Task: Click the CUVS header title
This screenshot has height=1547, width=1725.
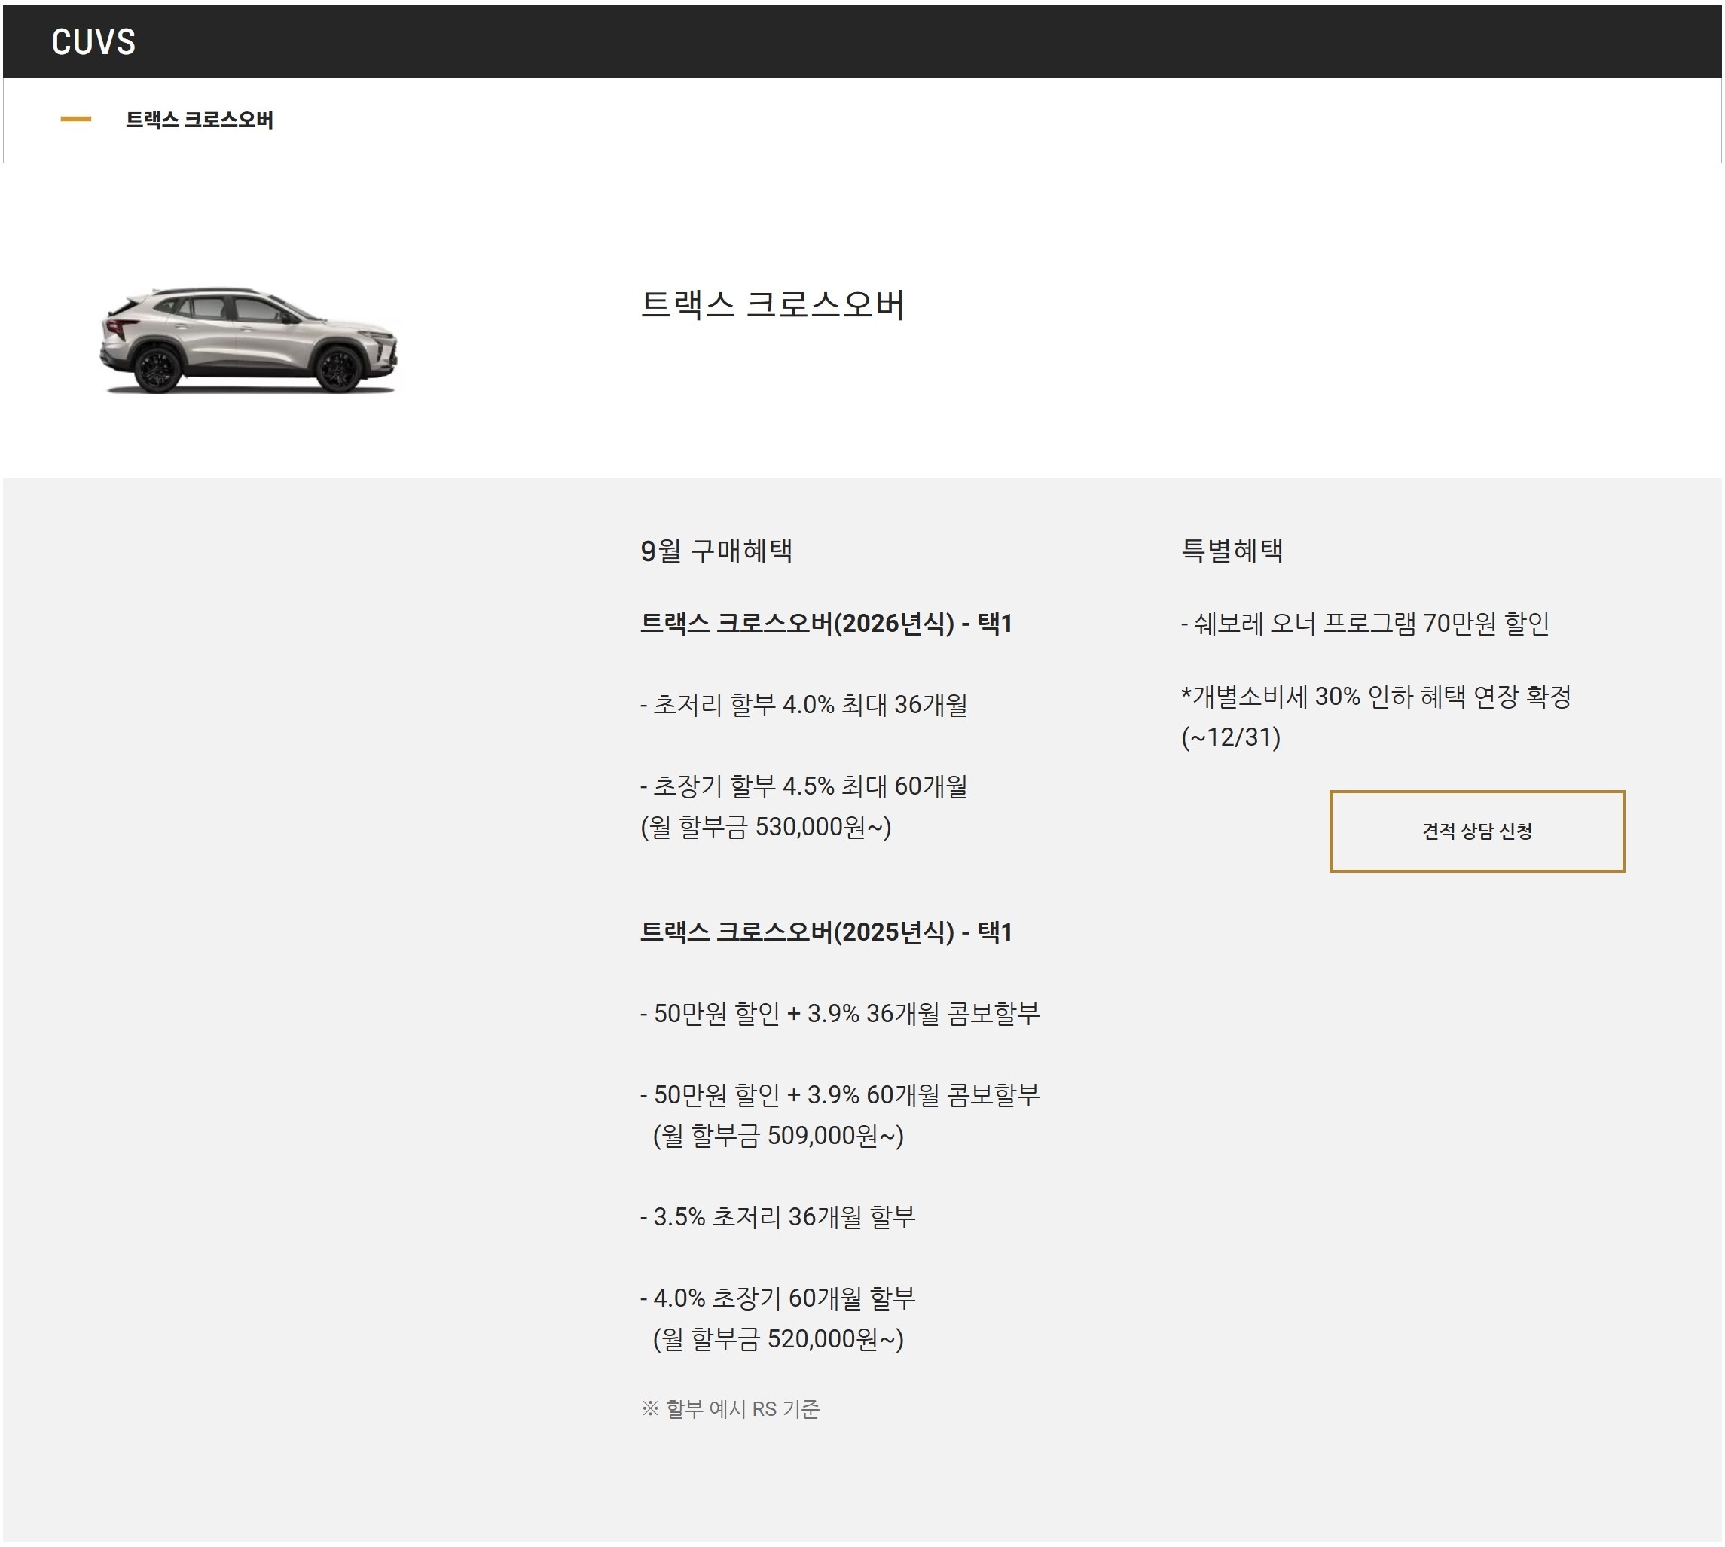Action: click(93, 41)
